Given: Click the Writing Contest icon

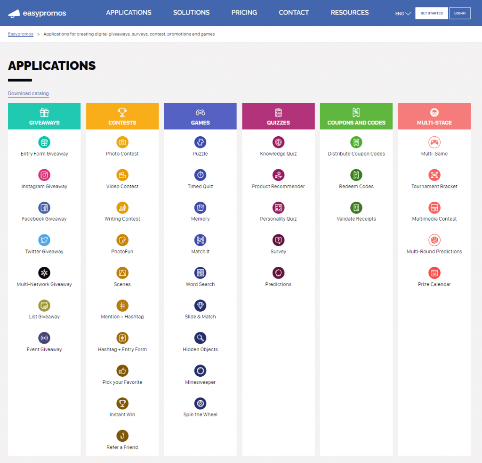Looking at the screenshot, I should 122,208.
